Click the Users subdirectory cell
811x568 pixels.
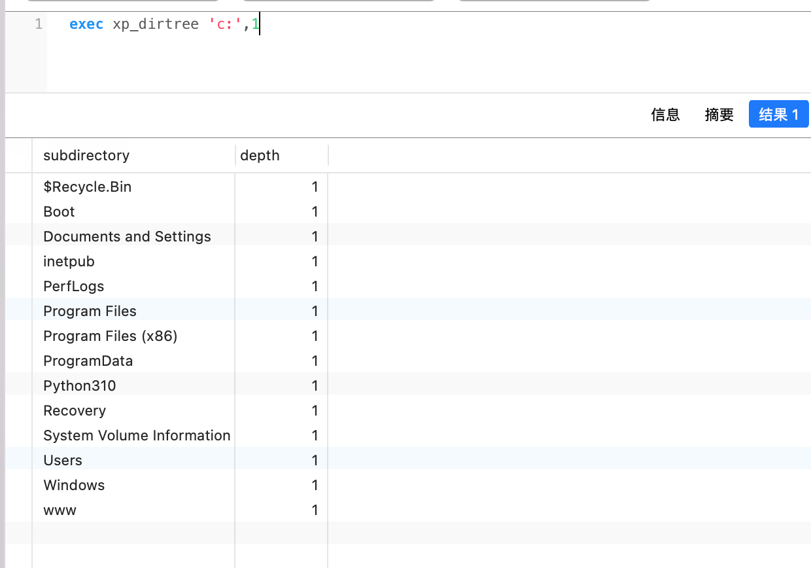pyautogui.click(x=62, y=461)
